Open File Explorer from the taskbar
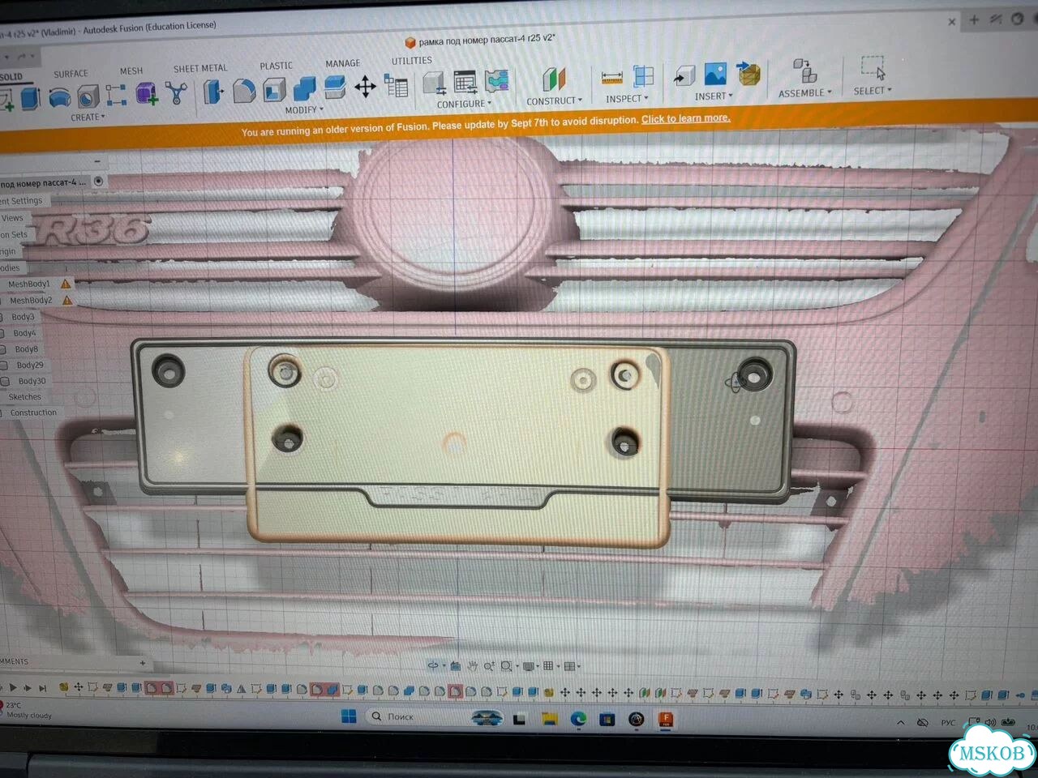 [x=549, y=719]
